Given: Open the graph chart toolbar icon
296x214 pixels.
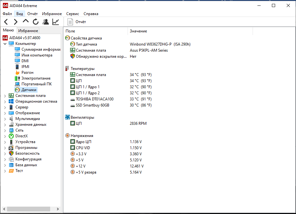Looking at the screenshot, I should click(x=56, y=22).
